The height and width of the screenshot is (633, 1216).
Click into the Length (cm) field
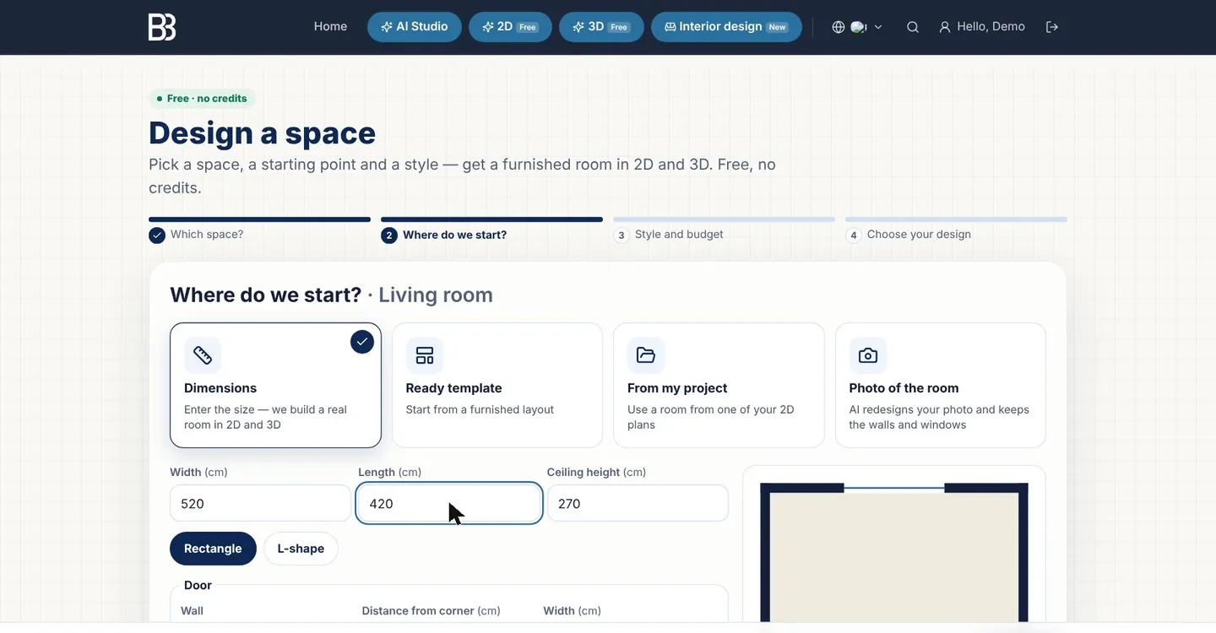point(449,504)
